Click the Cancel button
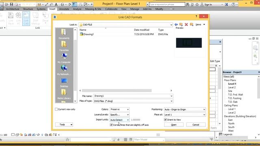Viewport: 260px width, 146px height. (x=196, y=125)
